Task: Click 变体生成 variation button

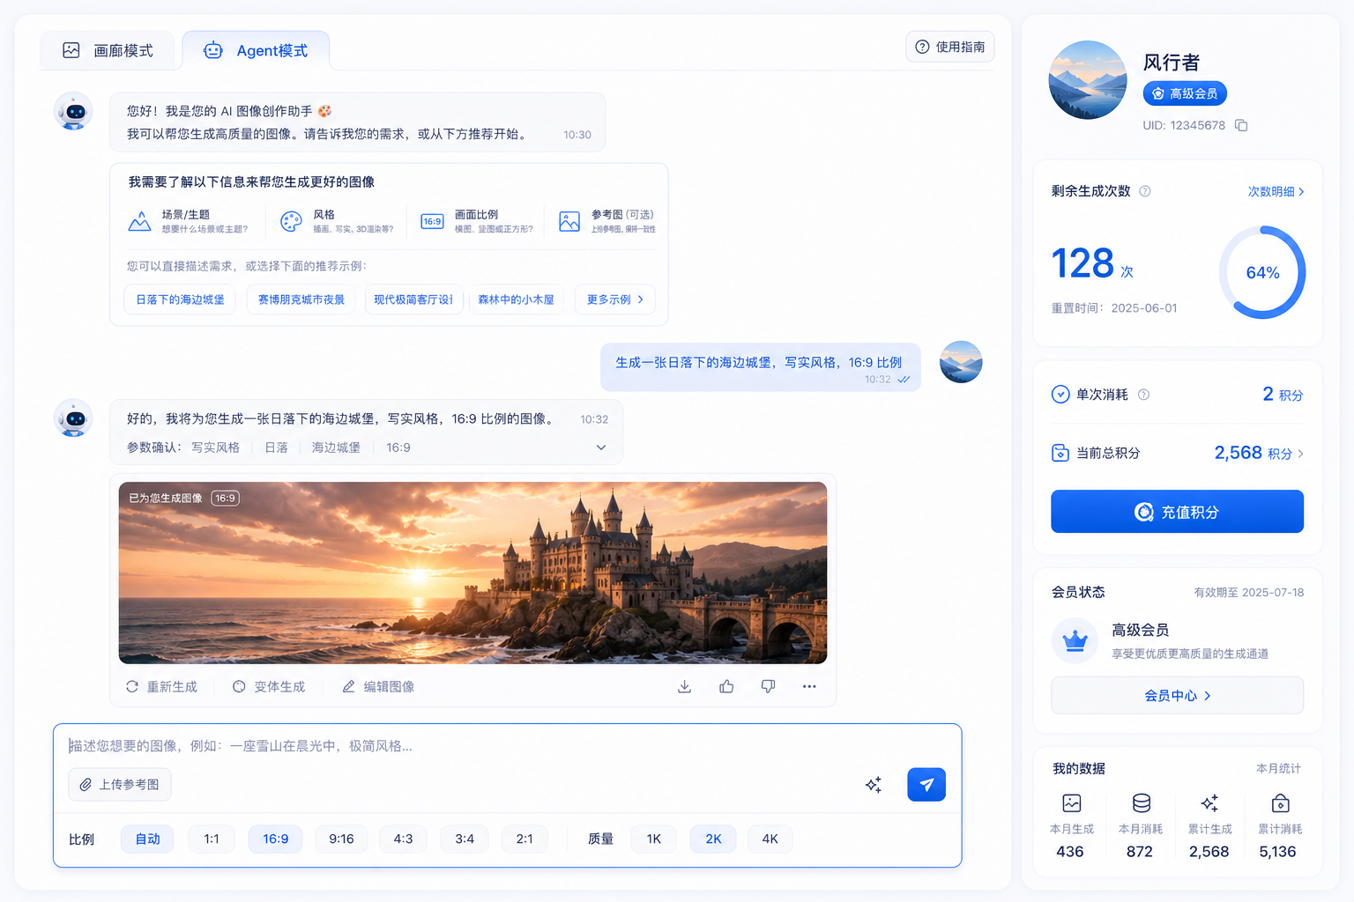Action: (x=269, y=686)
